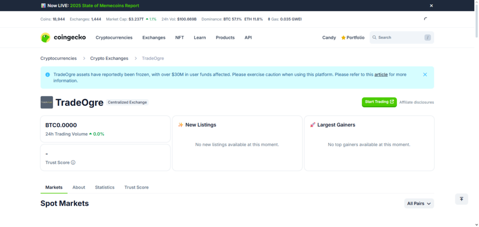This screenshot has height=227, width=479.
Task: Dismiss the TradeOgre frozen assets alert
Action: (x=425, y=74)
